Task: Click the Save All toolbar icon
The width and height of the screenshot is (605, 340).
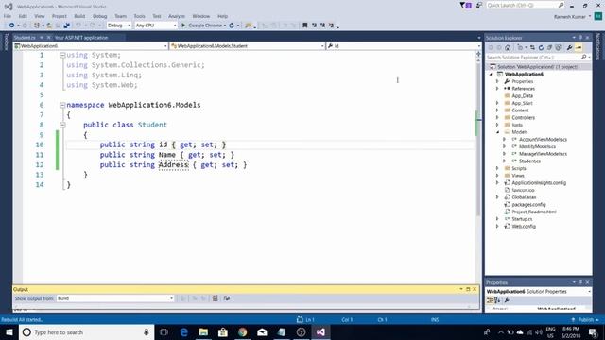Action: [67, 25]
